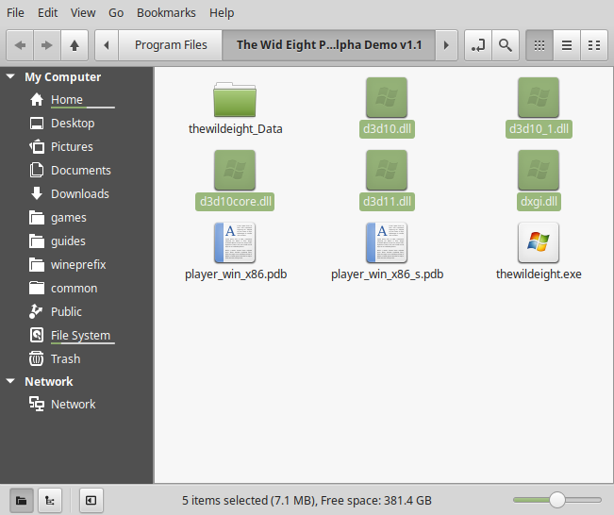
Task: Open the File menu
Action: (x=15, y=13)
